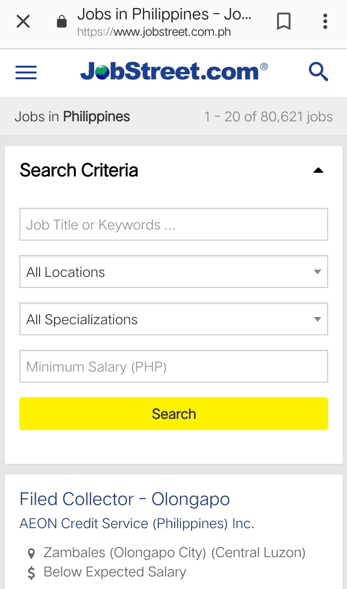Open the hamburger navigation menu

point(26,72)
